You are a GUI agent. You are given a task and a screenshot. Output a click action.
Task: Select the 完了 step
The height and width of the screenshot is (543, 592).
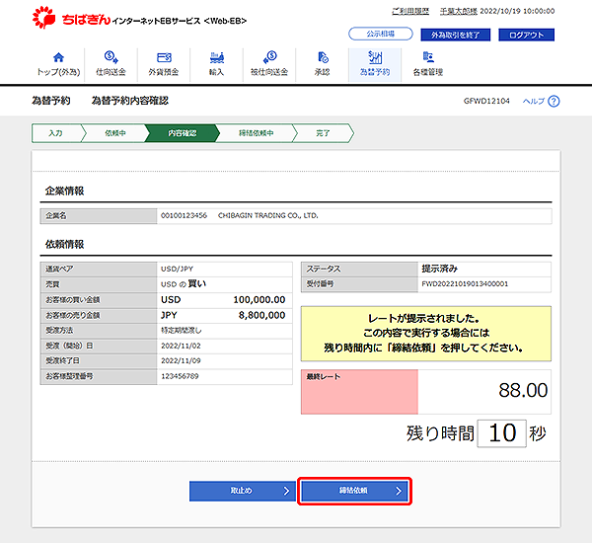tap(323, 133)
